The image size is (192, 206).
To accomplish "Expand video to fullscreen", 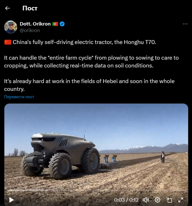I will point(181,200).
